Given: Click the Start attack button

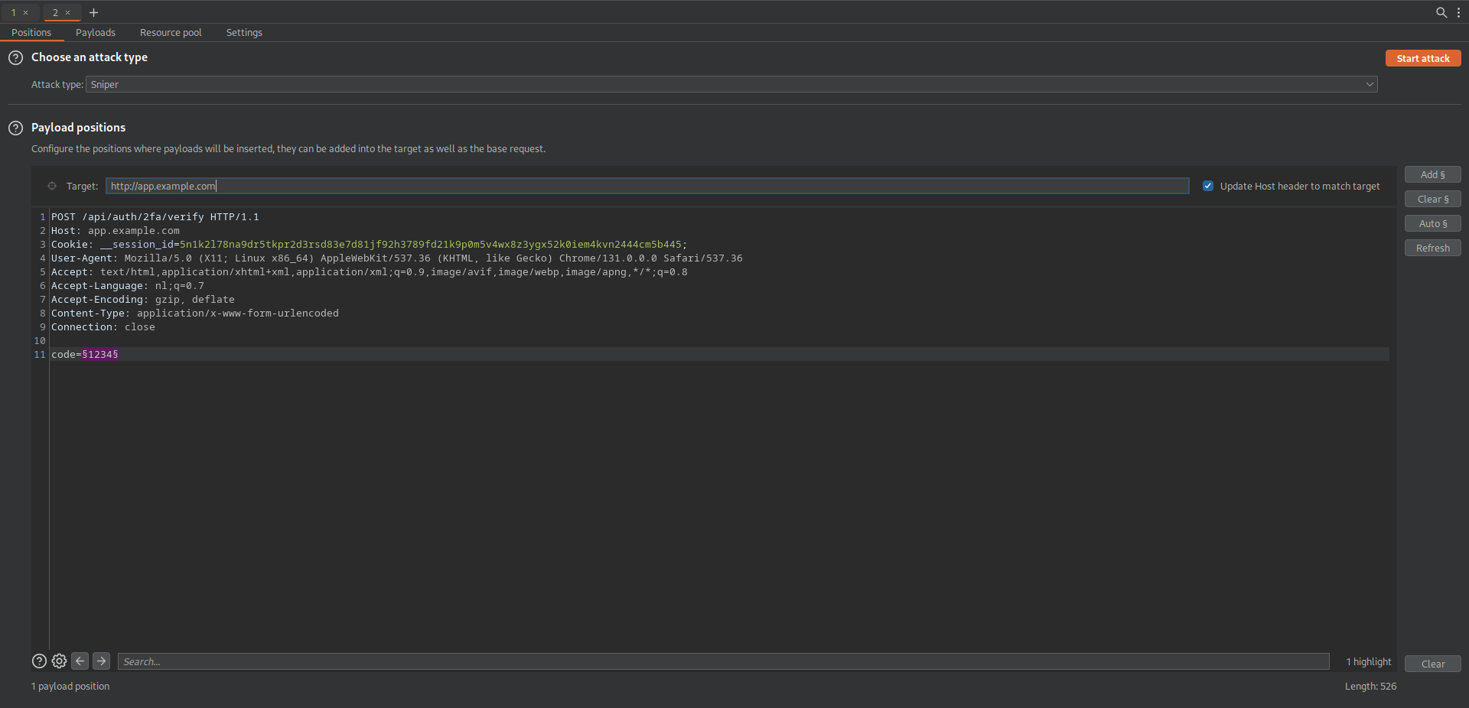Looking at the screenshot, I should click(1423, 58).
